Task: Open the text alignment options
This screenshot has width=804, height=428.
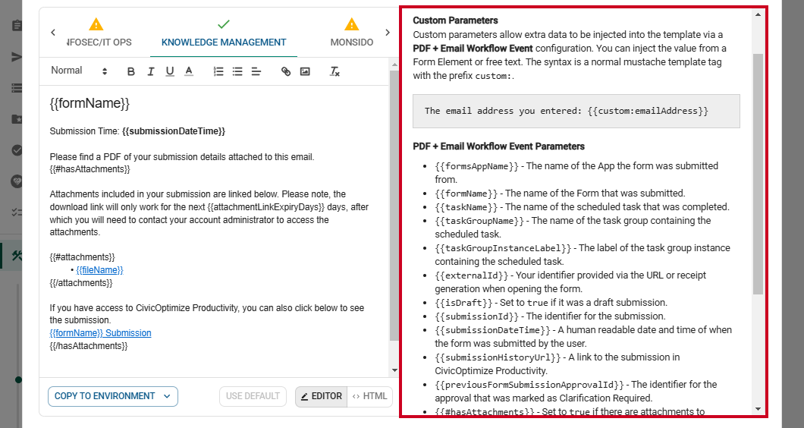Action: pos(256,72)
